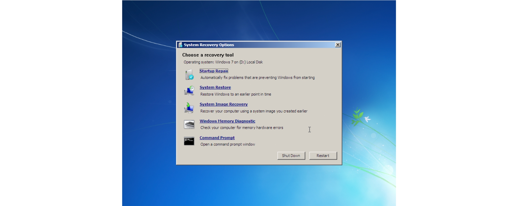Screen dimensions: 518x206
Task: Click the System Recovery Options title bar icon
Action: click(x=180, y=45)
